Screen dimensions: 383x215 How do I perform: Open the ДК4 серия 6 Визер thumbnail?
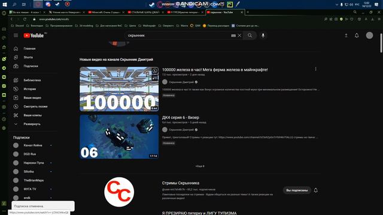tap(119, 137)
